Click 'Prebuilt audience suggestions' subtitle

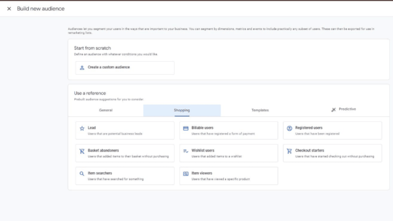pyautogui.click(x=109, y=99)
